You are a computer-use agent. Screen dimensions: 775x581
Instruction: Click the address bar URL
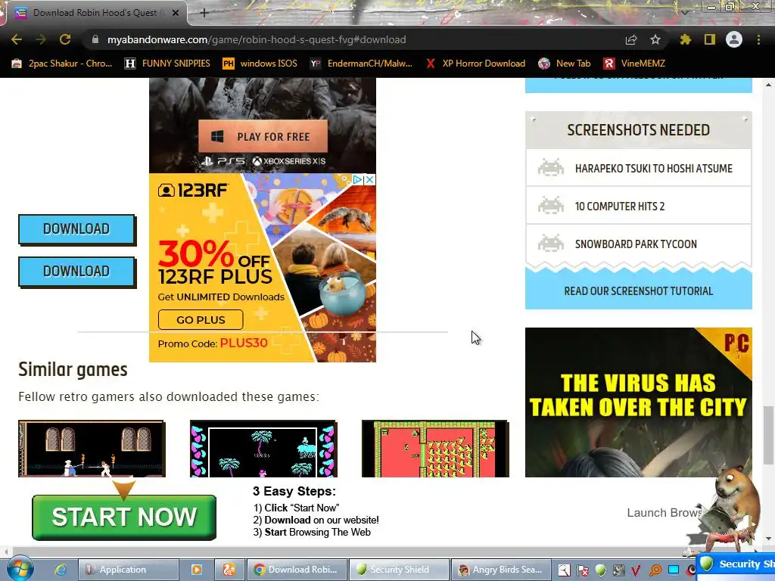(257, 39)
